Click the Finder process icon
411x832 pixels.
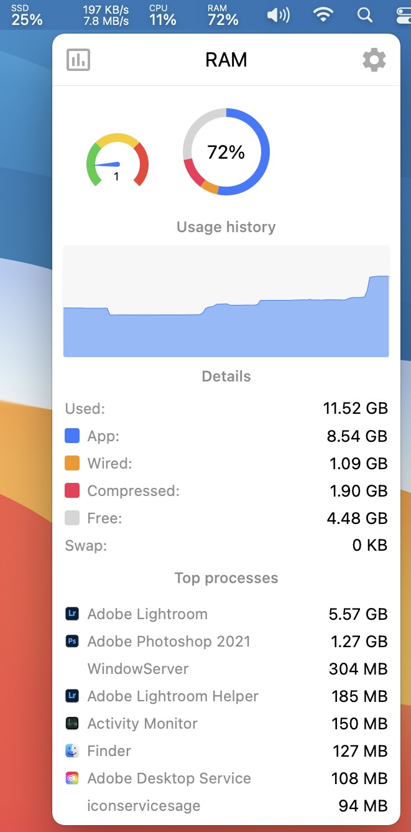click(x=72, y=751)
